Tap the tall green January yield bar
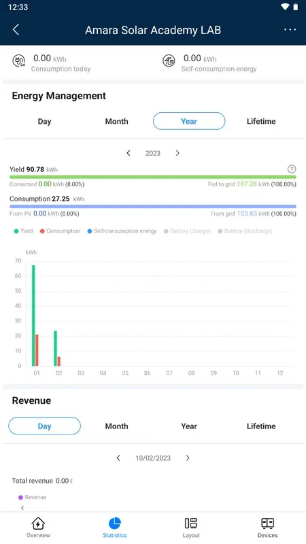 tap(33, 316)
